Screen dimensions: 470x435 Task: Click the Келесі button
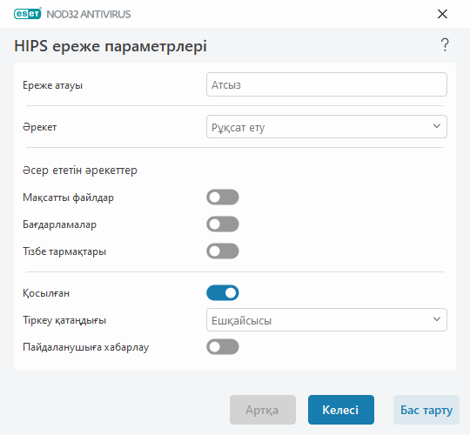point(341,410)
